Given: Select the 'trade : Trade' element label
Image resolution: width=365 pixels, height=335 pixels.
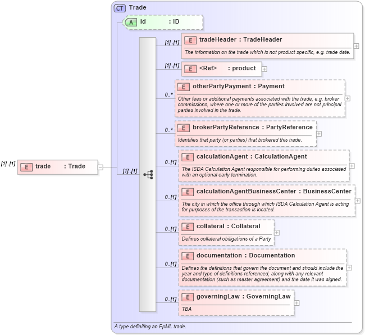Looking at the screenshot, I should 60,166.
